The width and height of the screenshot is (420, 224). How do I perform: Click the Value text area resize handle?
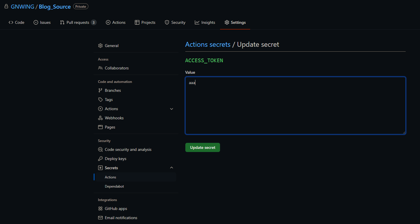(x=404, y=133)
